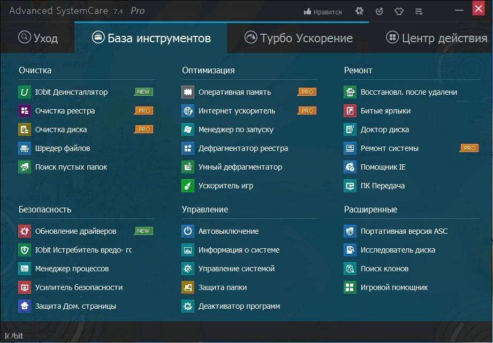The image size is (493, 343).
Task: Launch the Доктор диска icon
Action: pos(350,129)
